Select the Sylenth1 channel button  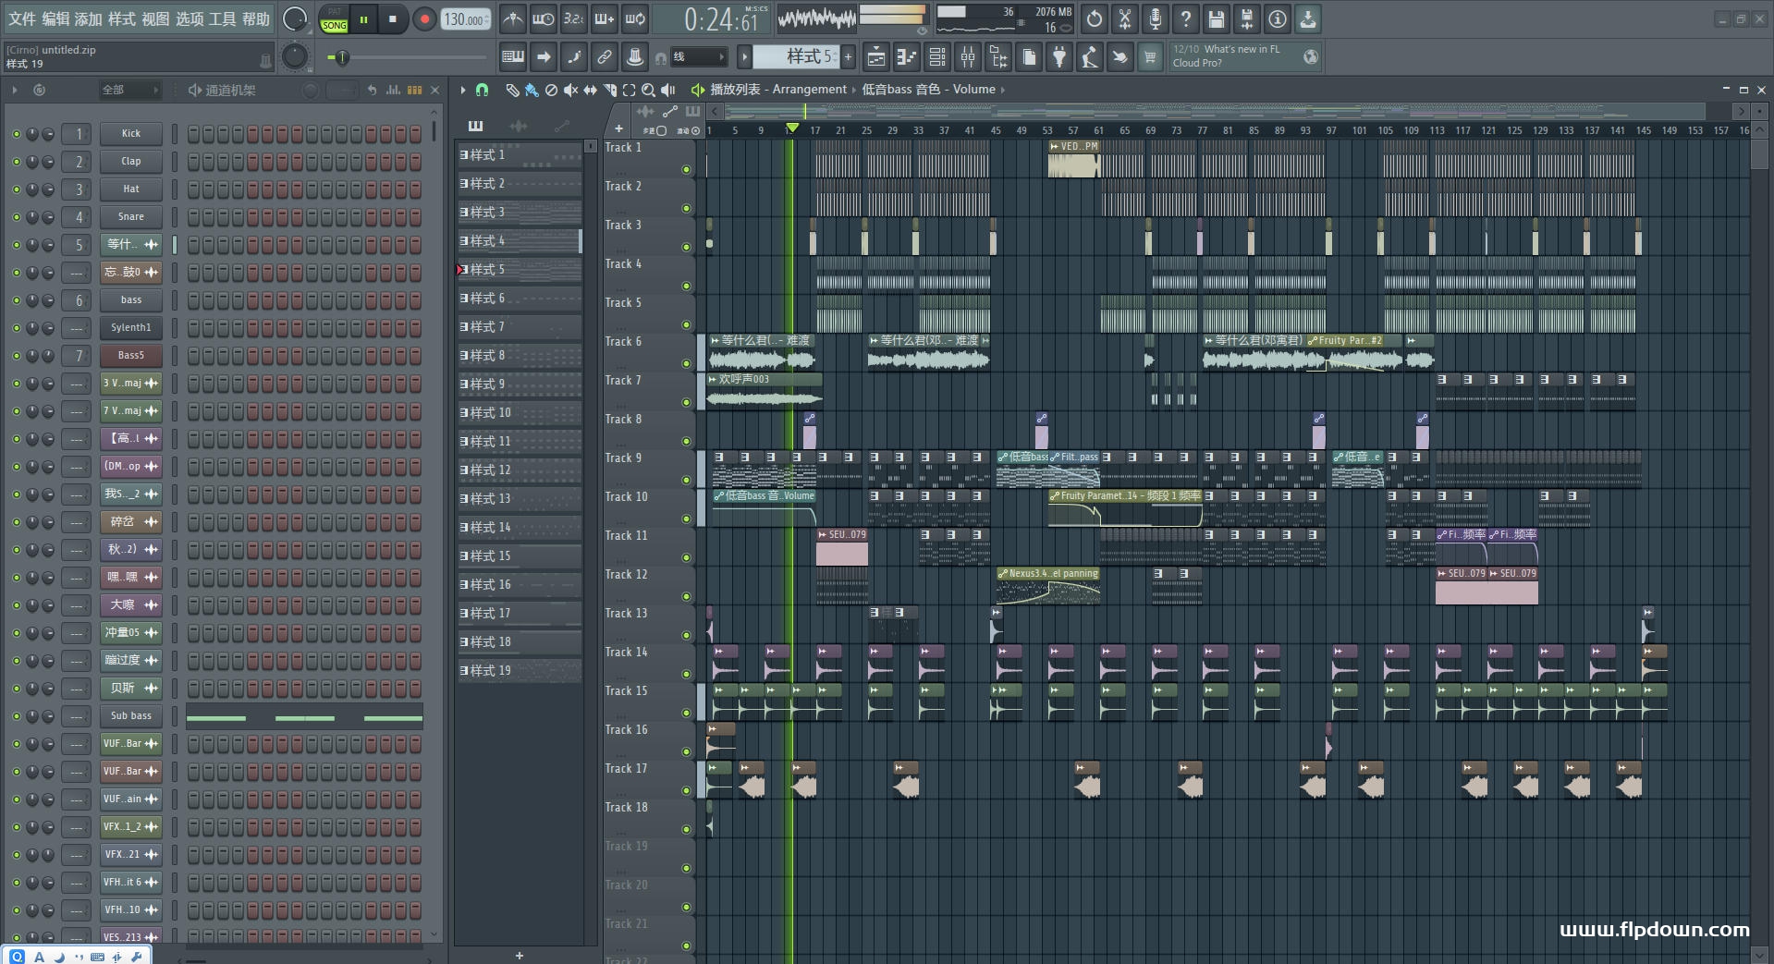[130, 328]
